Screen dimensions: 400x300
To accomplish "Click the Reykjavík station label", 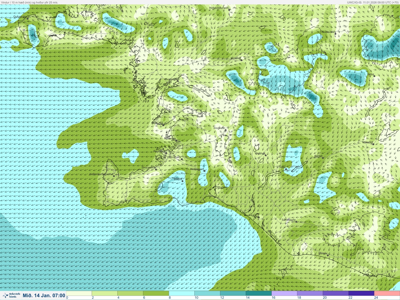I will [159, 151].
